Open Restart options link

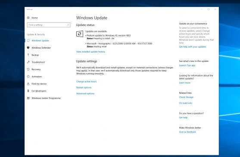[84, 87]
